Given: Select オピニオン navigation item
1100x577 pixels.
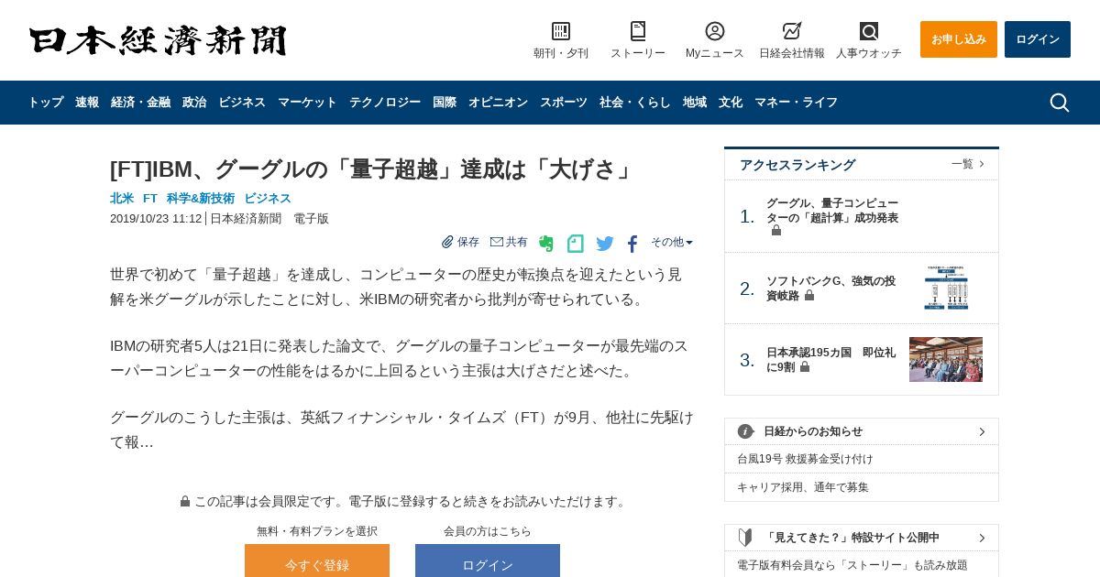Looking at the screenshot, I should 498,103.
